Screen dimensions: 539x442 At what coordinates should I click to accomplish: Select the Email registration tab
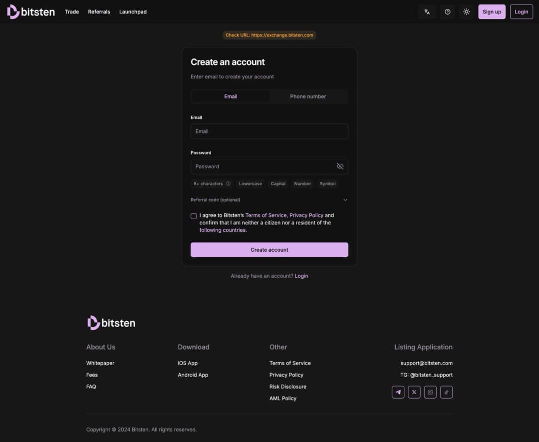pos(231,97)
